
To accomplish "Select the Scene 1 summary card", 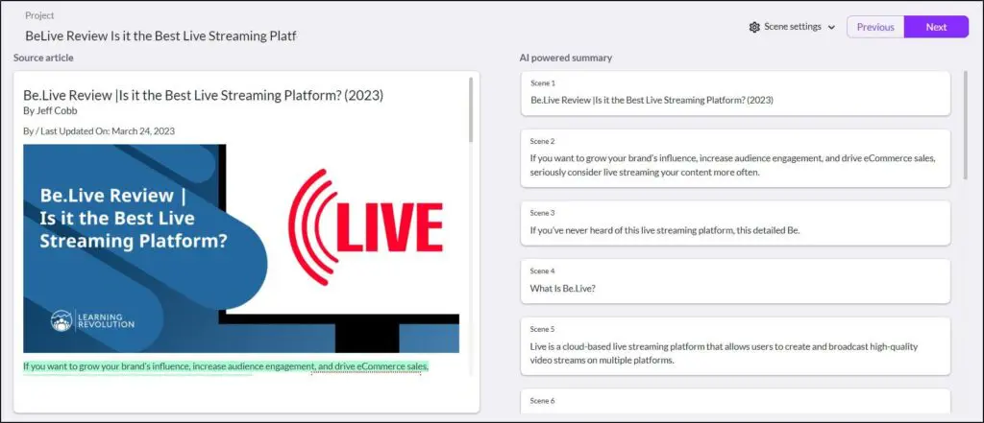I will click(735, 93).
